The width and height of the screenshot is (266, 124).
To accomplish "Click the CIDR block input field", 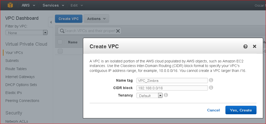I will pos(172,88).
